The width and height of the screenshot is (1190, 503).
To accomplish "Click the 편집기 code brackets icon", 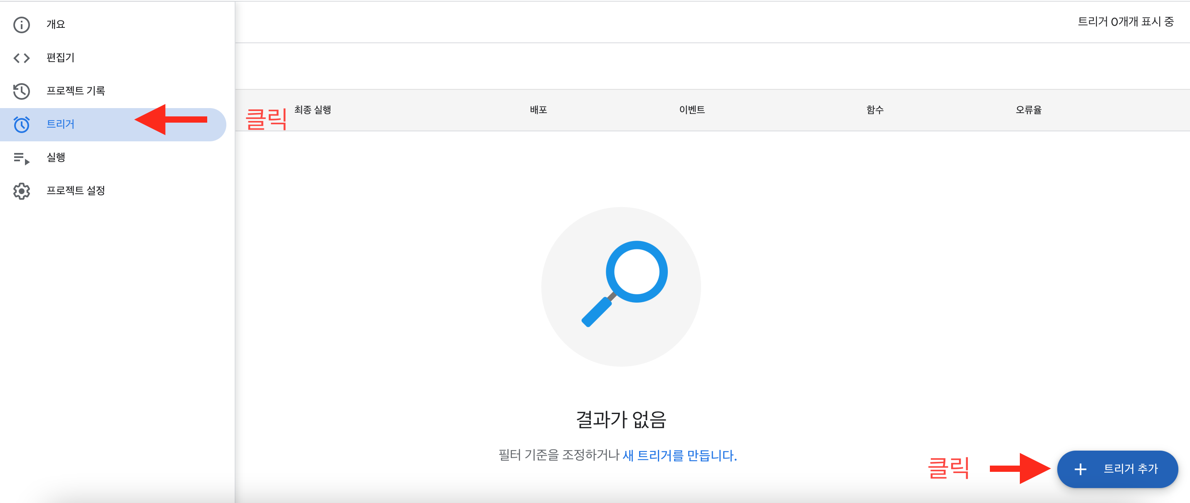I will click(22, 58).
